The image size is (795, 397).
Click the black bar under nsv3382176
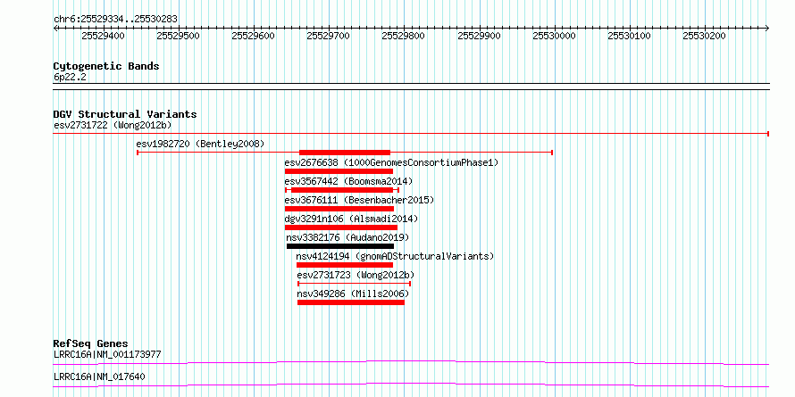coord(340,246)
